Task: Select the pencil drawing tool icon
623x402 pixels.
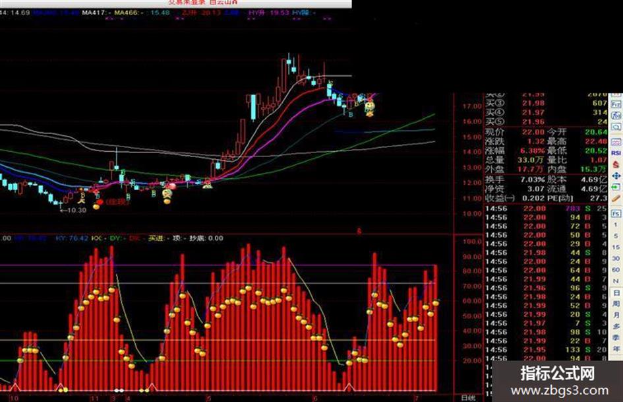Action: click(616, 198)
